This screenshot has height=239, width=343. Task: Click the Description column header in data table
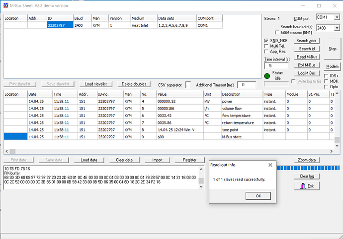[242, 94]
